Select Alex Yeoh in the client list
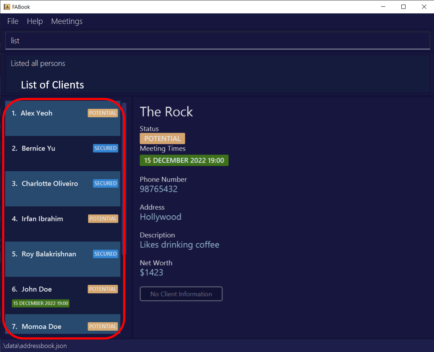Screen dimensions: 434x352 coord(63,119)
